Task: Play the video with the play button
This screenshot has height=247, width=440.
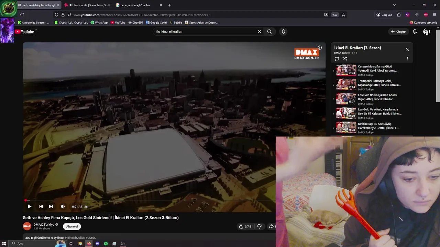Action: pos(30,207)
